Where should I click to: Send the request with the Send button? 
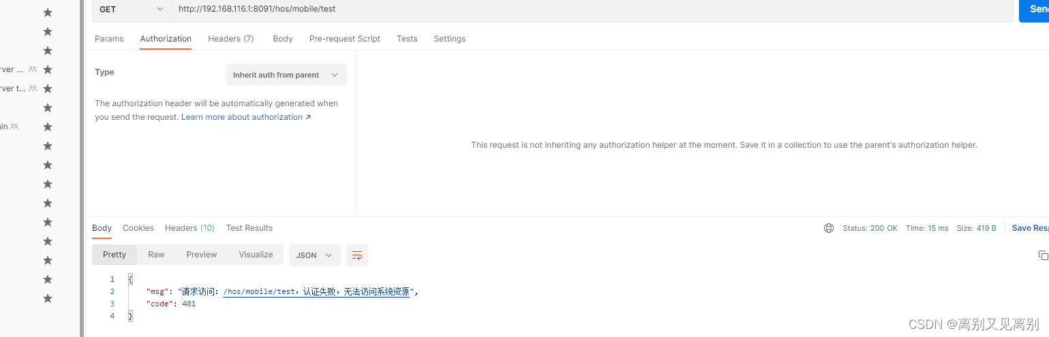point(1034,10)
